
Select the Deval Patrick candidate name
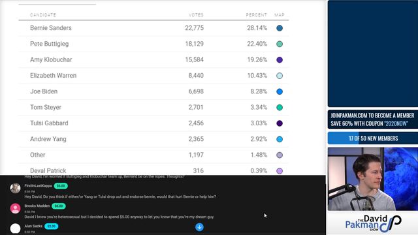coord(48,171)
